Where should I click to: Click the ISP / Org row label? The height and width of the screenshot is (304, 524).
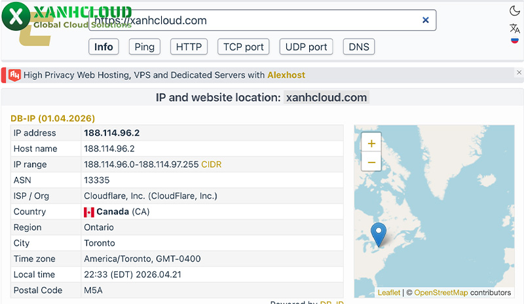tap(31, 196)
